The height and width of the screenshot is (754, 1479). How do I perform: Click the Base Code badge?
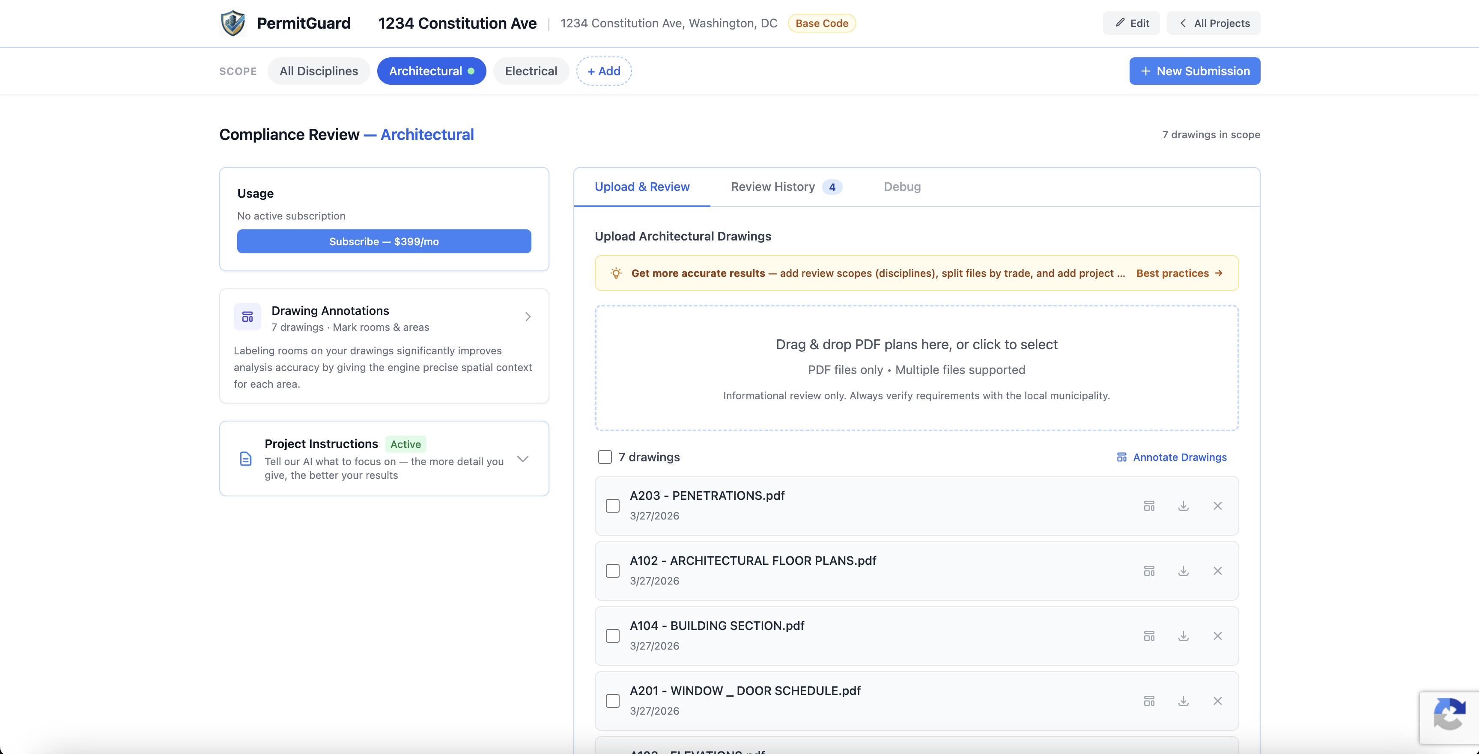(822, 23)
